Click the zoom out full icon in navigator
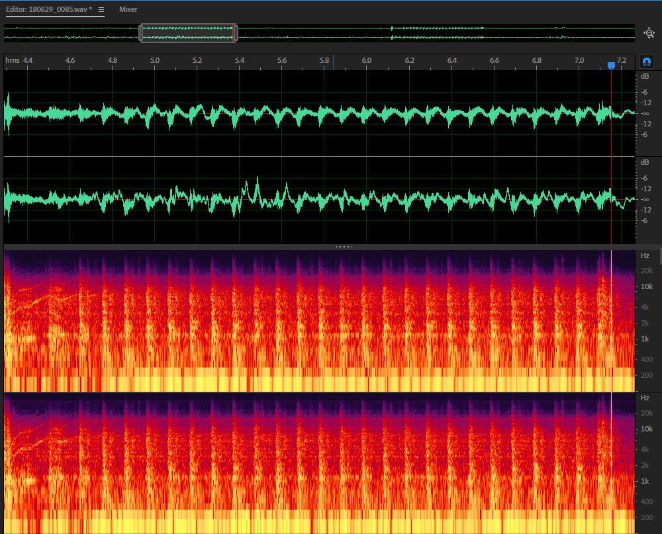This screenshot has height=534, width=662. (x=649, y=32)
